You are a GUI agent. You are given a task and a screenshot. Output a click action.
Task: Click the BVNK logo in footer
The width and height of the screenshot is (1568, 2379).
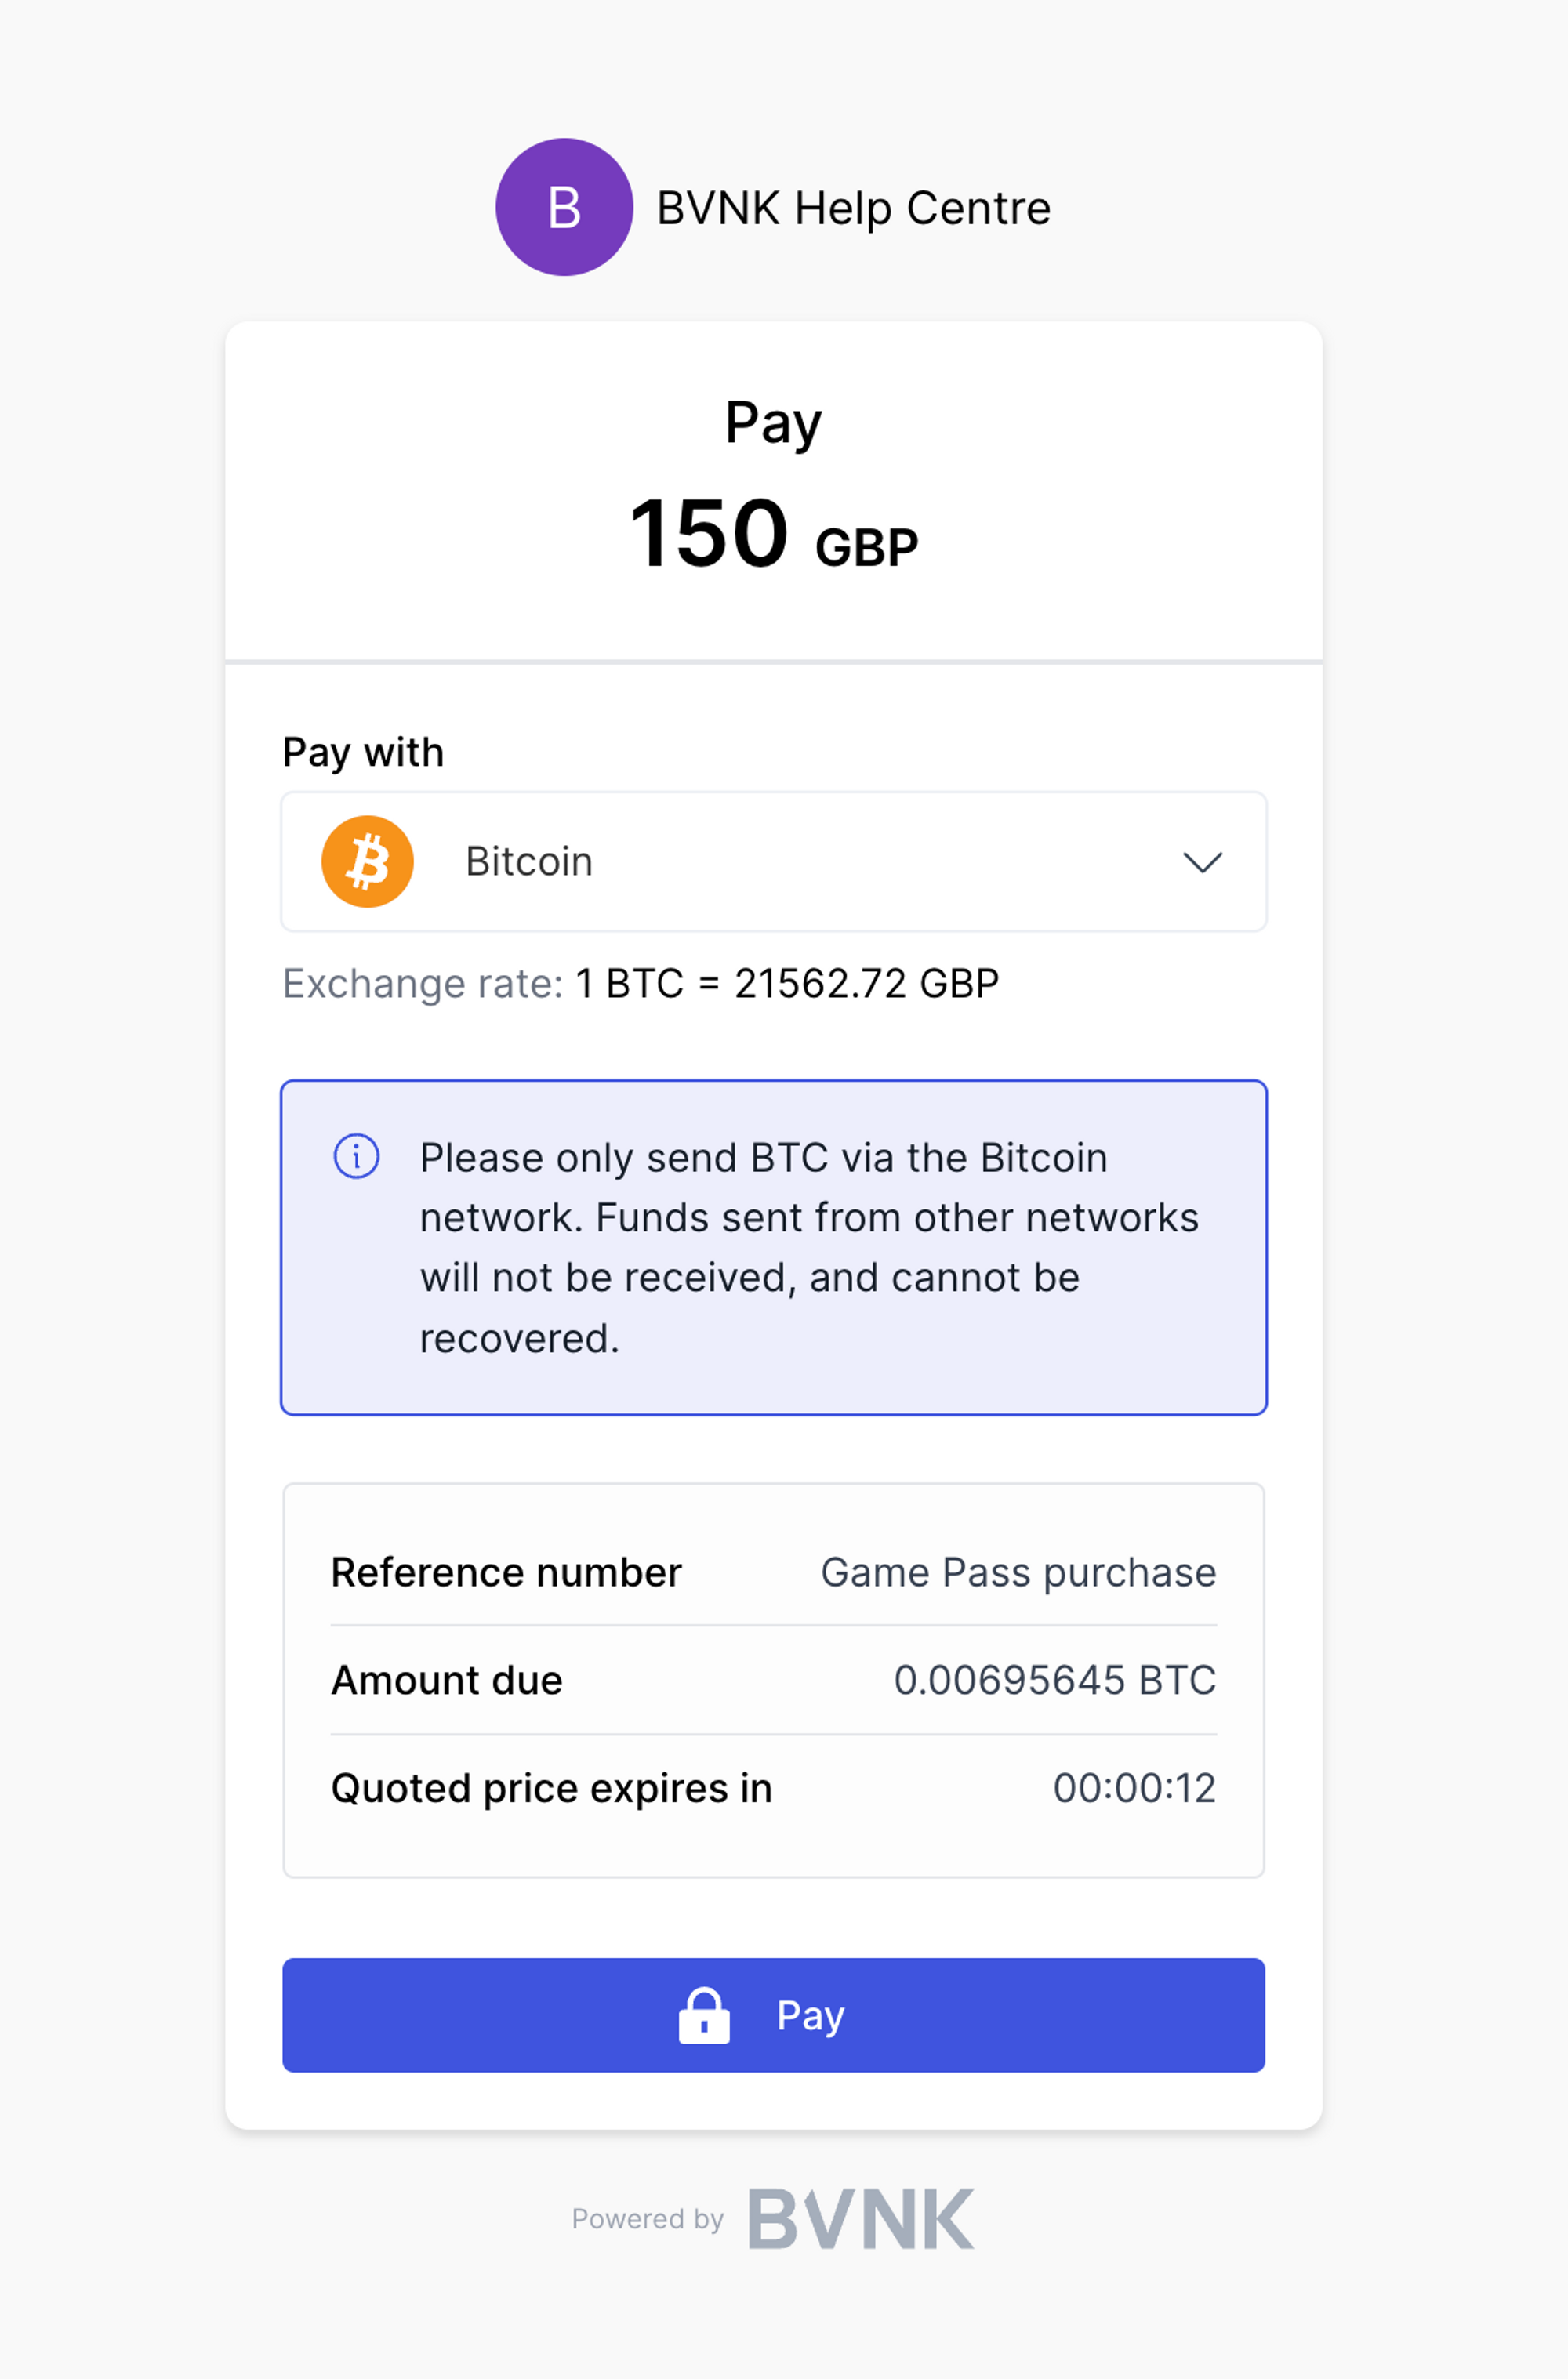[861, 2218]
